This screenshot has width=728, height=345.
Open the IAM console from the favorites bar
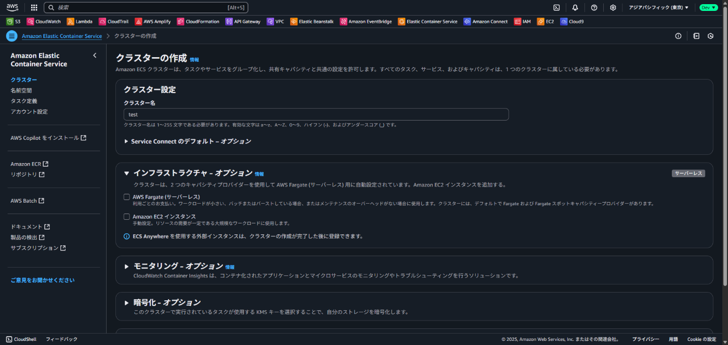[522, 21]
